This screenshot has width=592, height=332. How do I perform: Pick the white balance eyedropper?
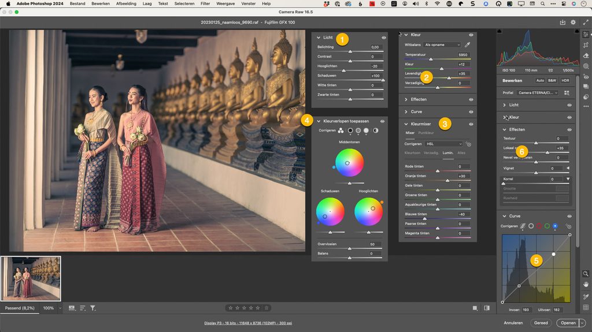[x=467, y=44]
